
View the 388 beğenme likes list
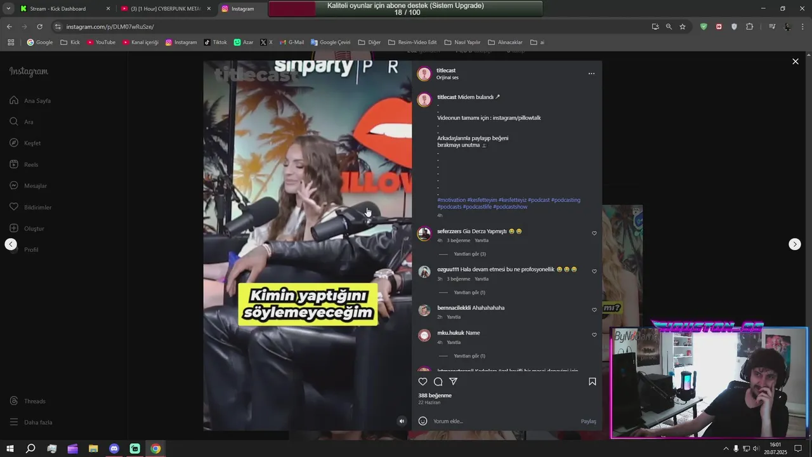tap(435, 395)
